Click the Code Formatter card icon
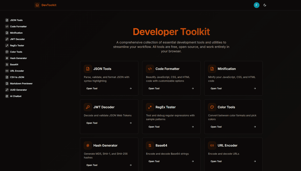The image size is (301, 171). pos(150,69)
